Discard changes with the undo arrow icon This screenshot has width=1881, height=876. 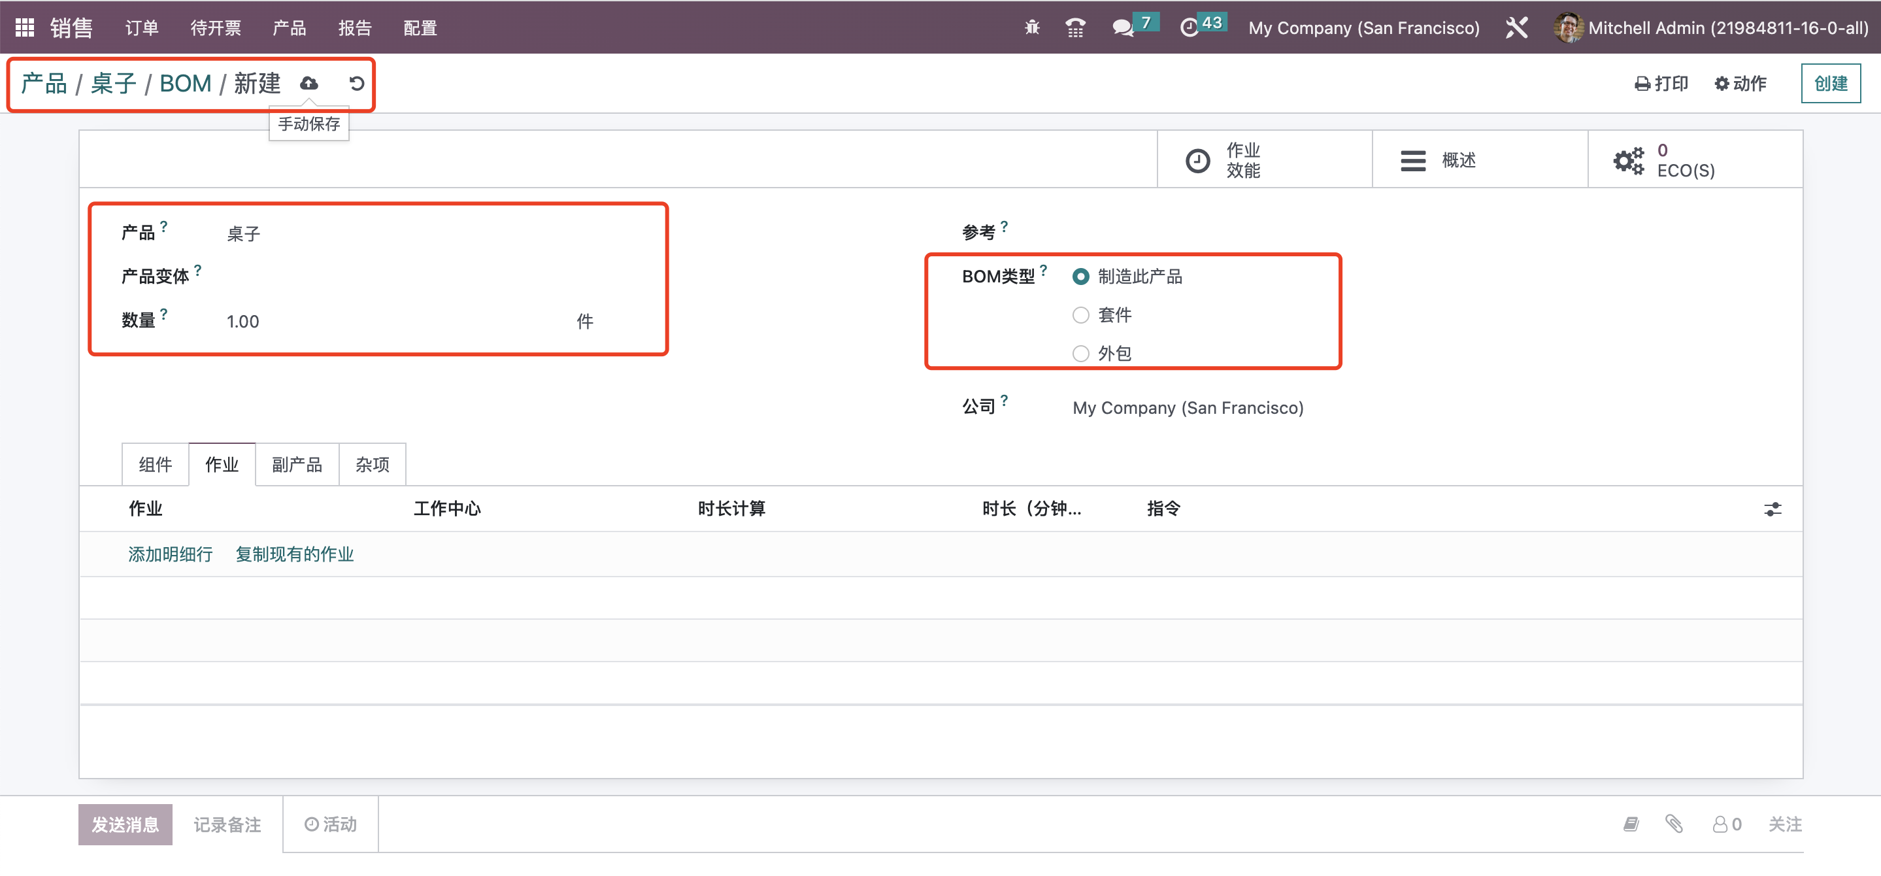pos(356,83)
